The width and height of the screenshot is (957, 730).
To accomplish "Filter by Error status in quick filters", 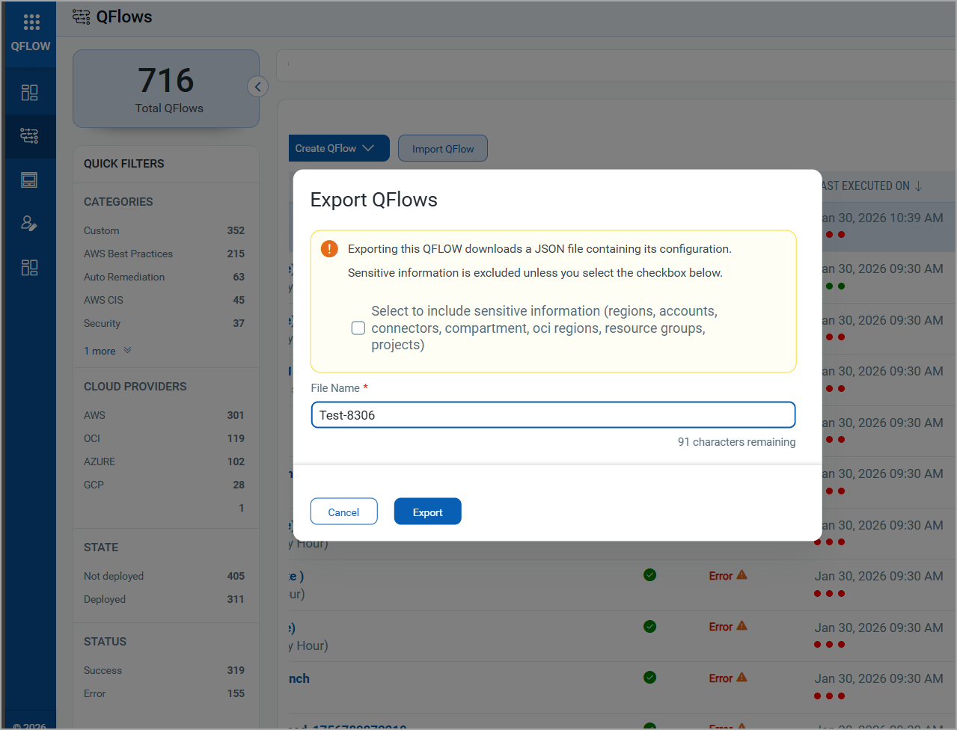I will point(94,693).
